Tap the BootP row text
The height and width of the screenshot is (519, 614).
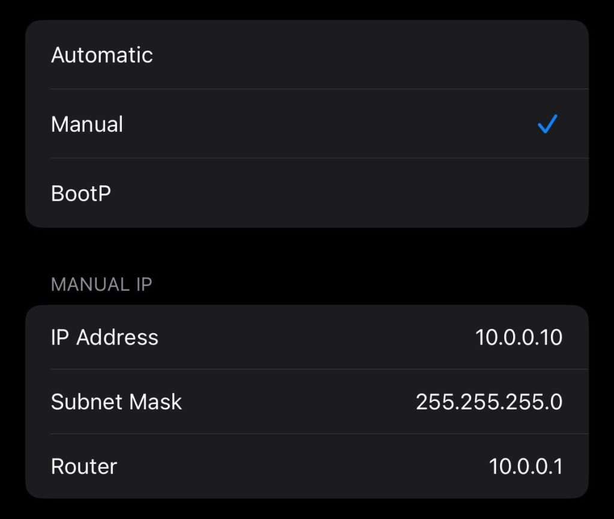tap(80, 193)
